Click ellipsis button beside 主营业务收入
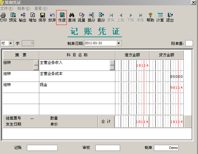 (x=112, y=65)
